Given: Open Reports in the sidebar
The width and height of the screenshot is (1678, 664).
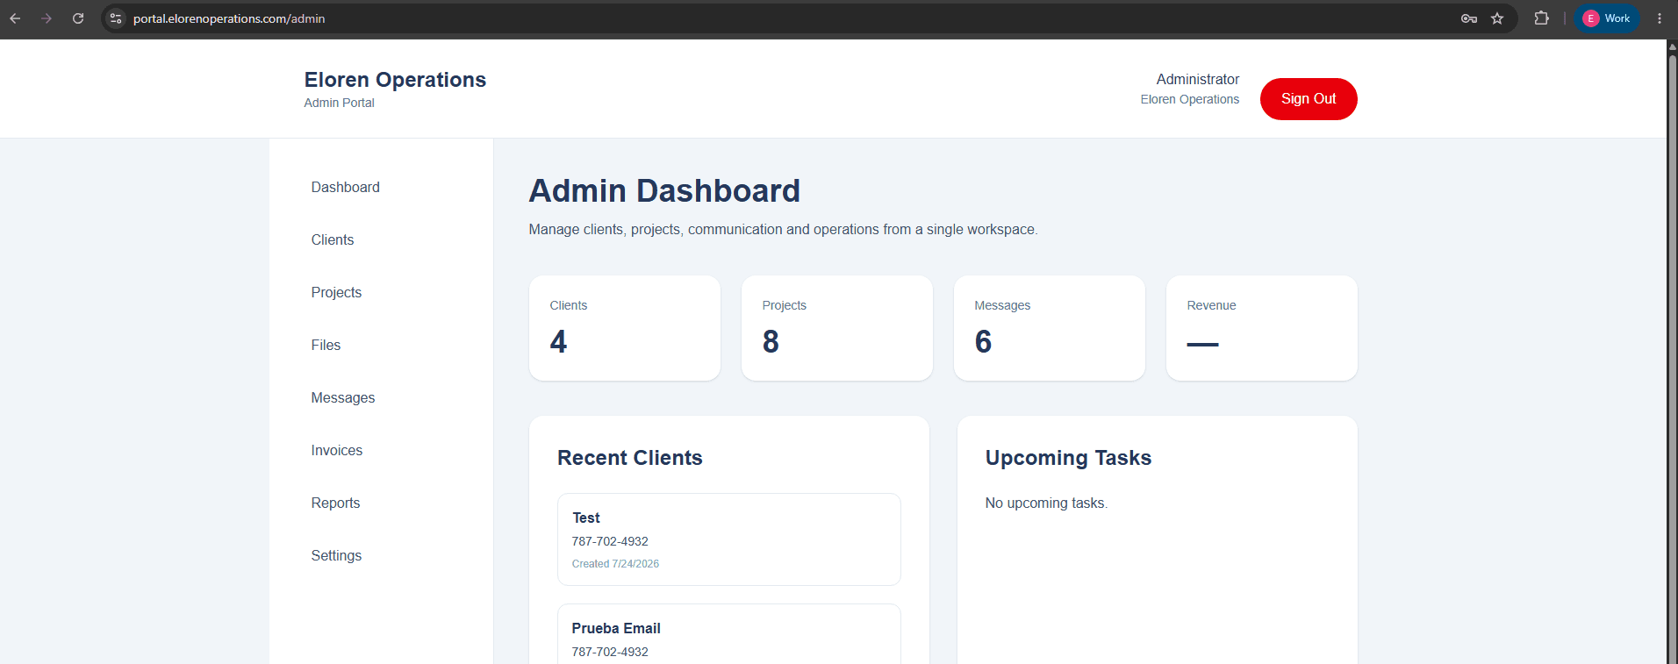Looking at the screenshot, I should [335, 503].
